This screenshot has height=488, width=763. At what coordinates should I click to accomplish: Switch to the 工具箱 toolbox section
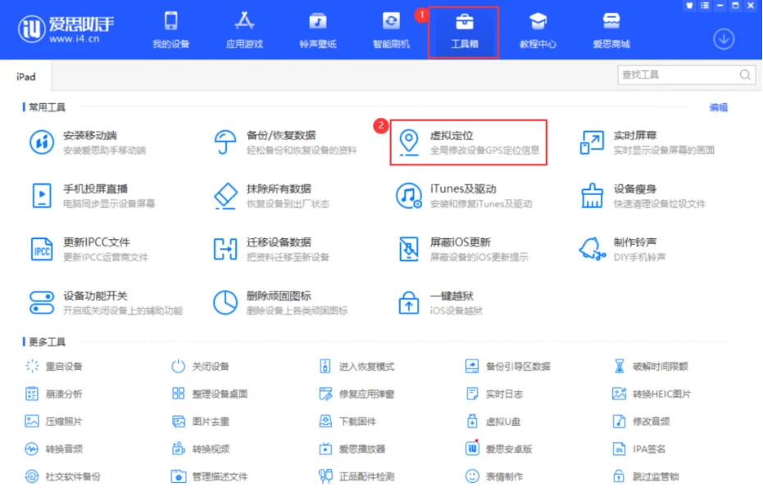[x=464, y=30]
